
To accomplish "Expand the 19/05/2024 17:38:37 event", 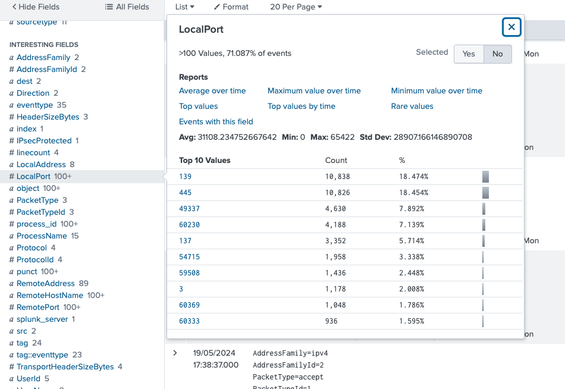I will (x=175, y=353).
